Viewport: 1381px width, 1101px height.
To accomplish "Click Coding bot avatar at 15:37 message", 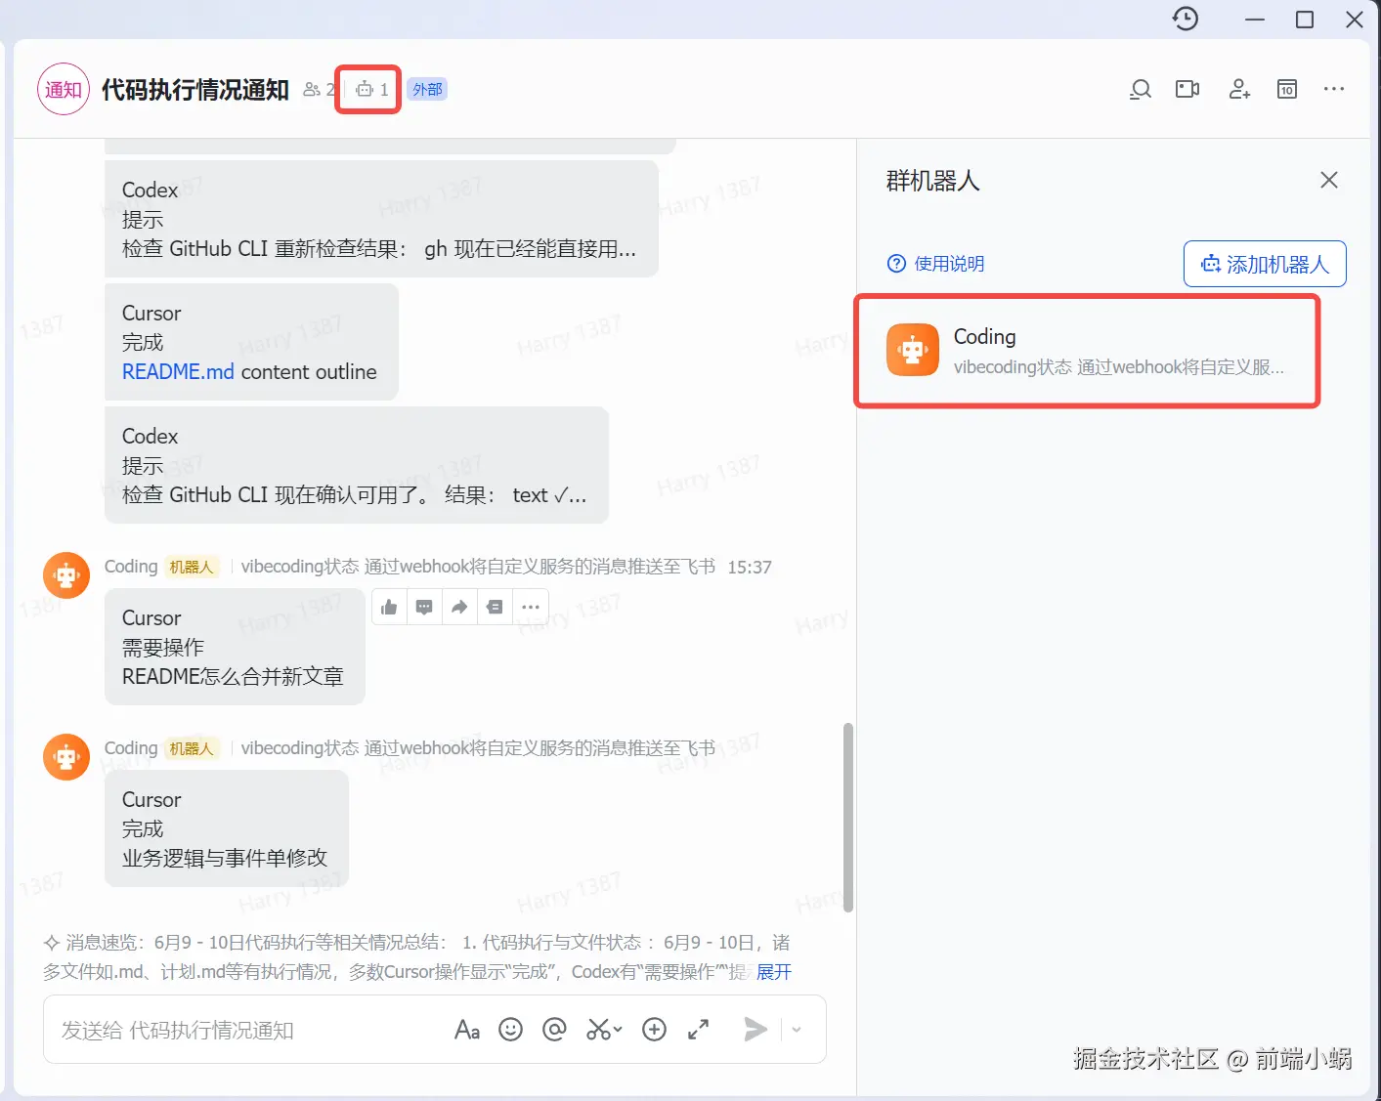I will [x=66, y=575].
